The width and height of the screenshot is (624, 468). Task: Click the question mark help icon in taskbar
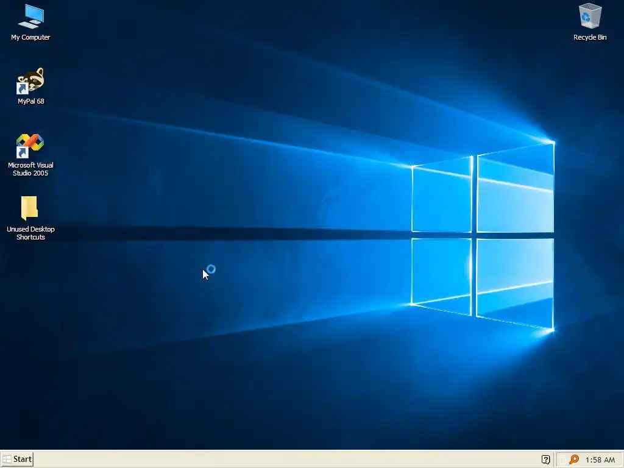coord(545,459)
